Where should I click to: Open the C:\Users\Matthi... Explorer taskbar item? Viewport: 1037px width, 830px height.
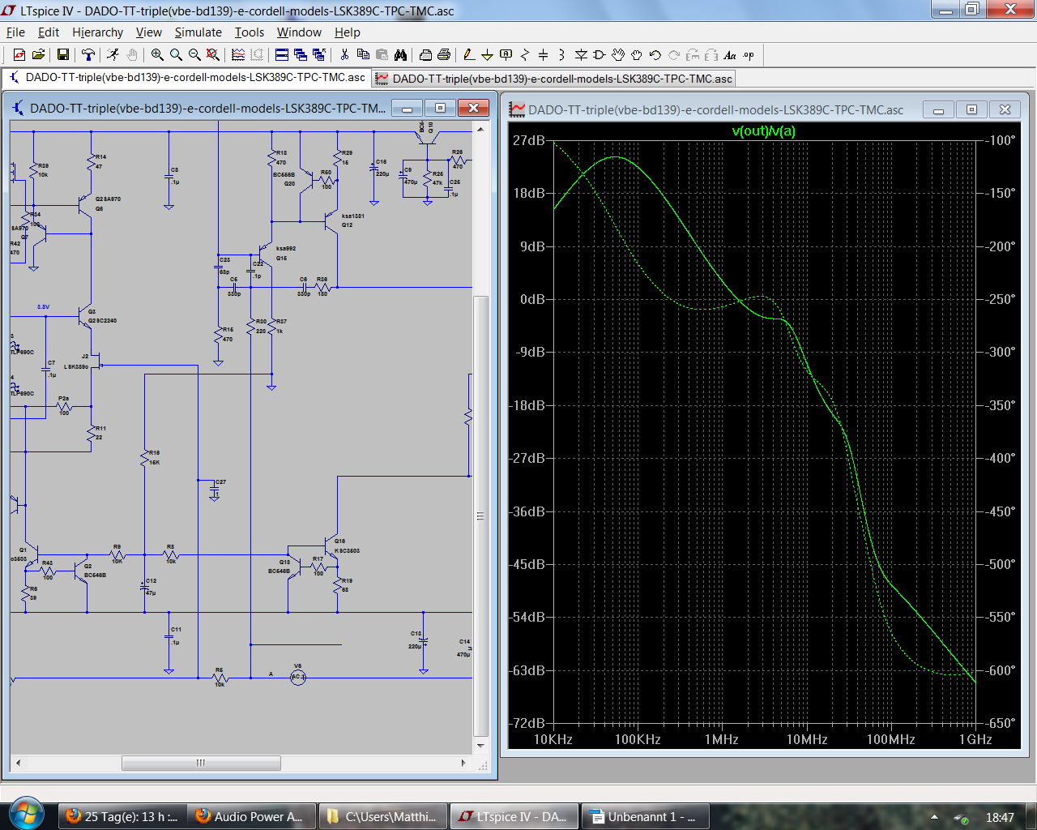point(382,816)
